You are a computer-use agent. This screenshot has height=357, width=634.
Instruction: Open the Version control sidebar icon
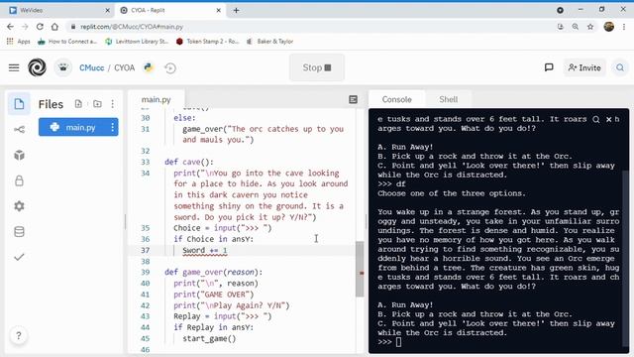click(19, 130)
